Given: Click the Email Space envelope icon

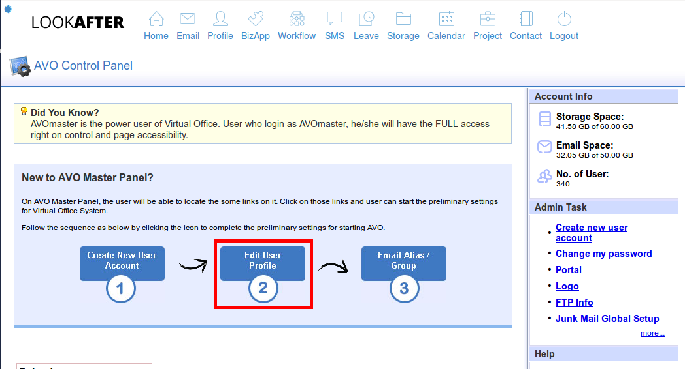Looking at the screenshot, I should (544, 147).
